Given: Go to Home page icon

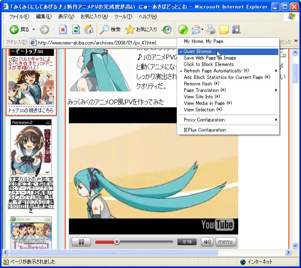Looking at the screenshot, I should pyautogui.click(x=89, y=30).
